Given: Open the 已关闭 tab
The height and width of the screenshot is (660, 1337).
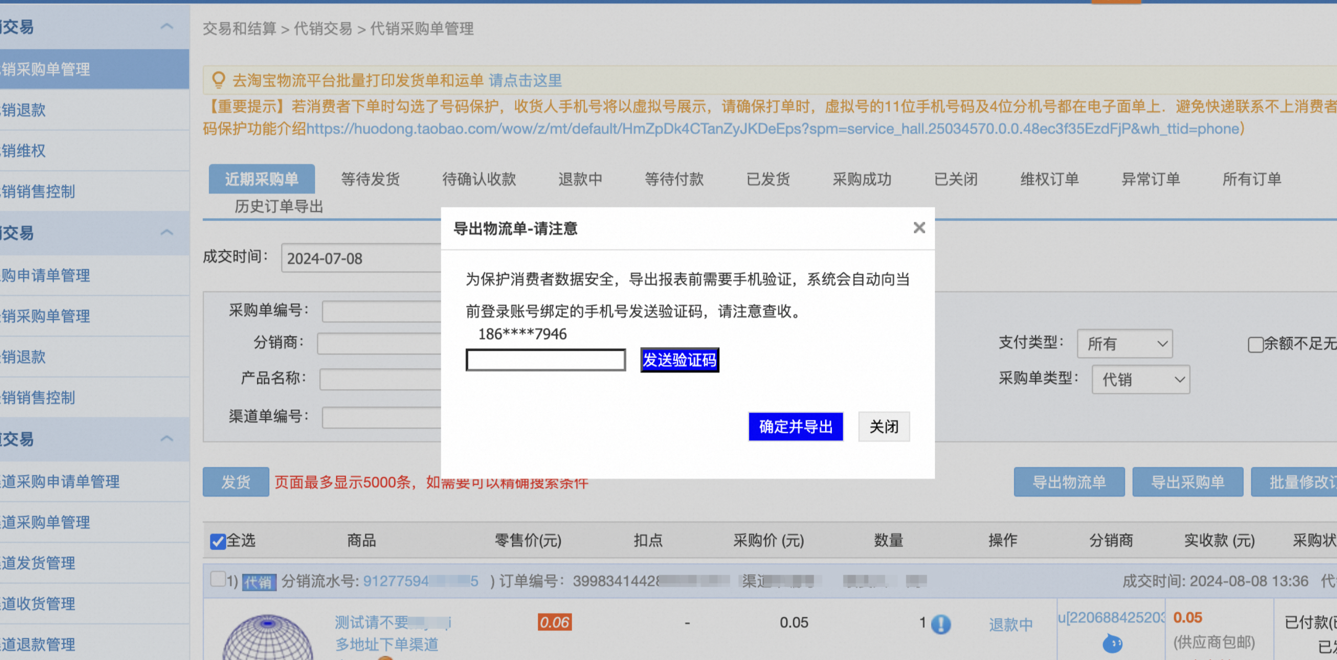Looking at the screenshot, I should [956, 179].
